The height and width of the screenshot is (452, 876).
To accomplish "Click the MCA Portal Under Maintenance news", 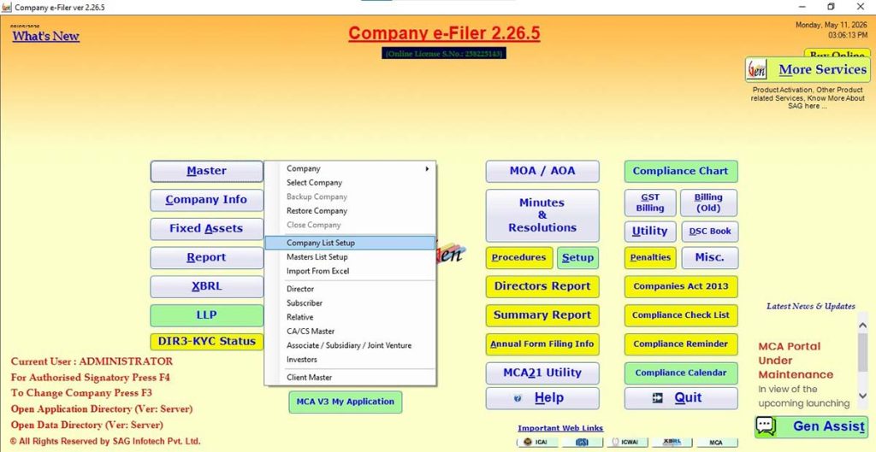I will [796, 361].
